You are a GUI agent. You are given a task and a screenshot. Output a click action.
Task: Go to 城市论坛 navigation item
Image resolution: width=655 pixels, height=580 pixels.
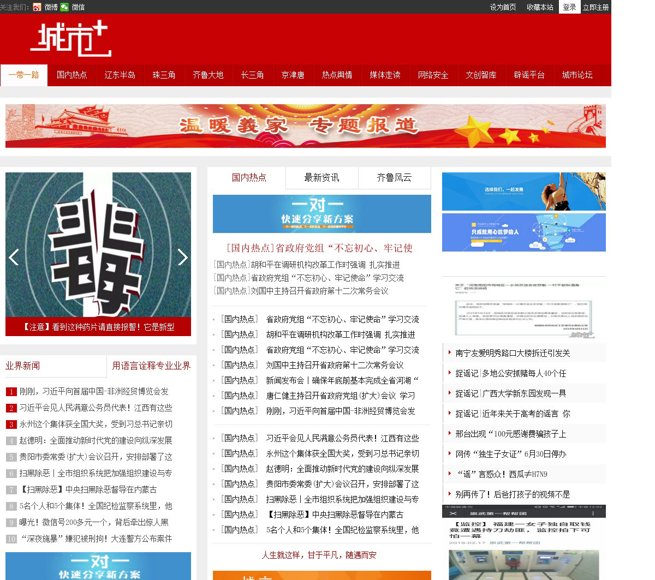click(577, 75)
